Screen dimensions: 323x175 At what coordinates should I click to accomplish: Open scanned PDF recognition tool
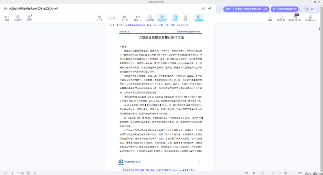click(x=295, y=18)
